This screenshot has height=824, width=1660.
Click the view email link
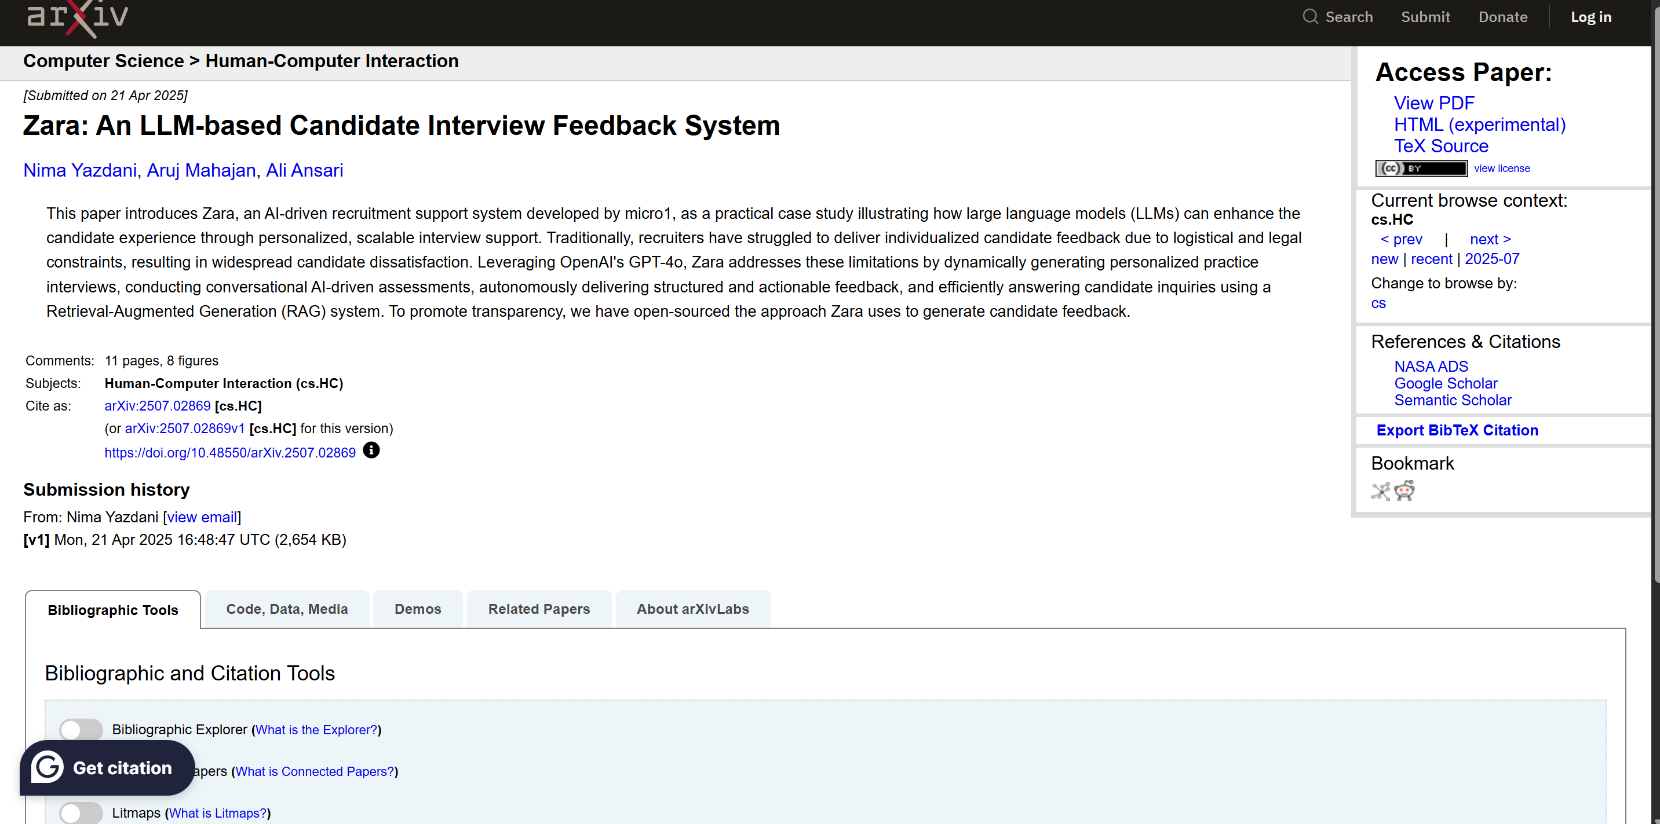[202, 517]
